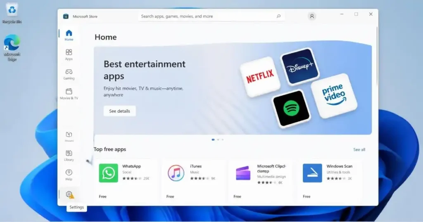This screenshot has height=222, width=423.
Task: Click the Best entertainment apps heading
Action: pos(144,70)
